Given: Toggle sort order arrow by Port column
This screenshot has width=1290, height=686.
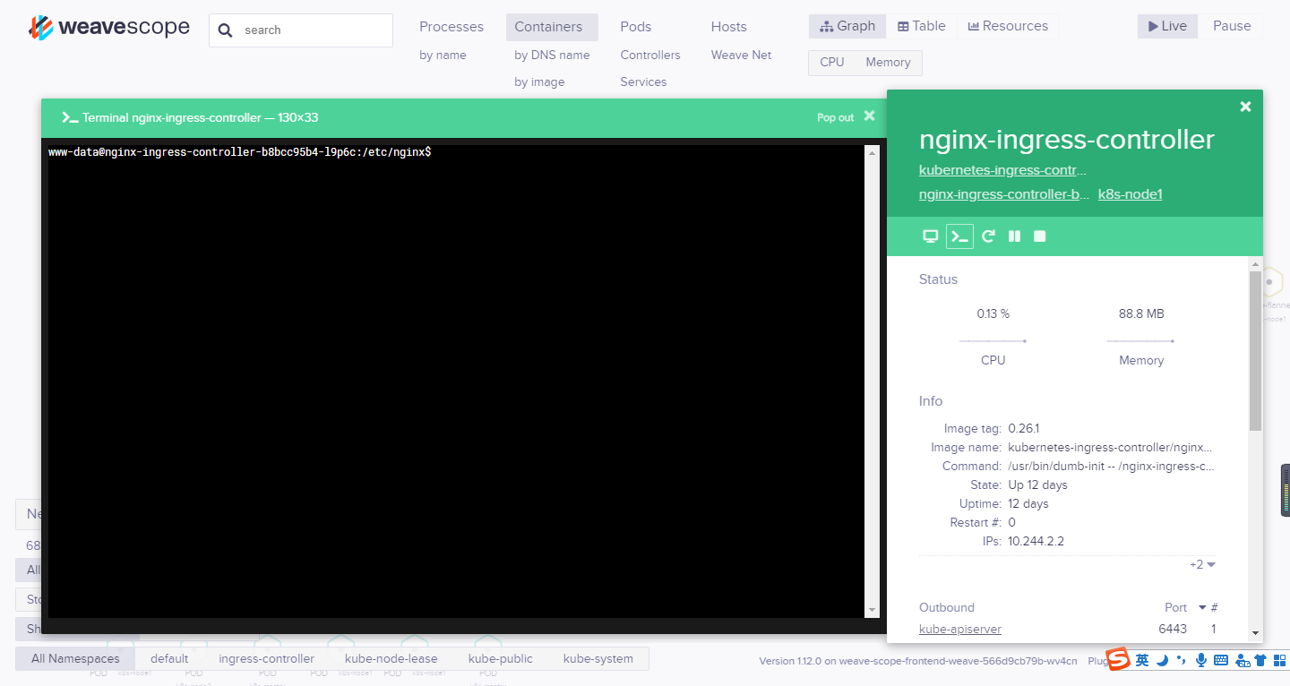Looking at the screenshot, I should point(1202,607).
